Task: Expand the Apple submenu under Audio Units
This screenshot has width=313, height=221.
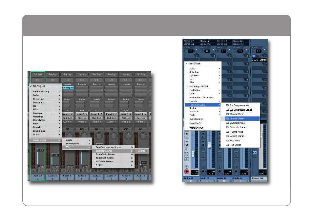Action: pyautogui.click(x=77, y=140)
